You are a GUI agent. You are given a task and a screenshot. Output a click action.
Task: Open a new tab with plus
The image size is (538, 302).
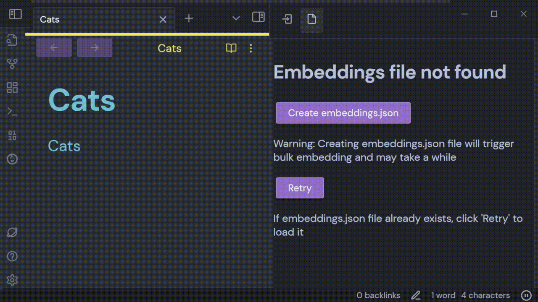point(189,18)
